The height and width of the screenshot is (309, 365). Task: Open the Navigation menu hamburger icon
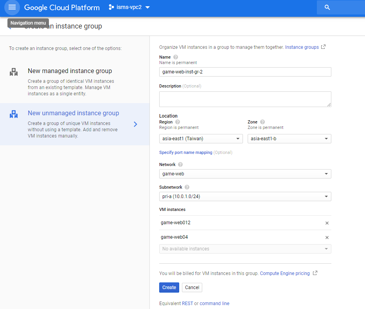pyautogui.click(x=12, y=7)
